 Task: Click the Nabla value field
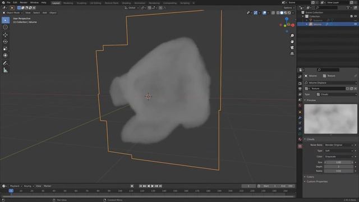click(339, 171)
